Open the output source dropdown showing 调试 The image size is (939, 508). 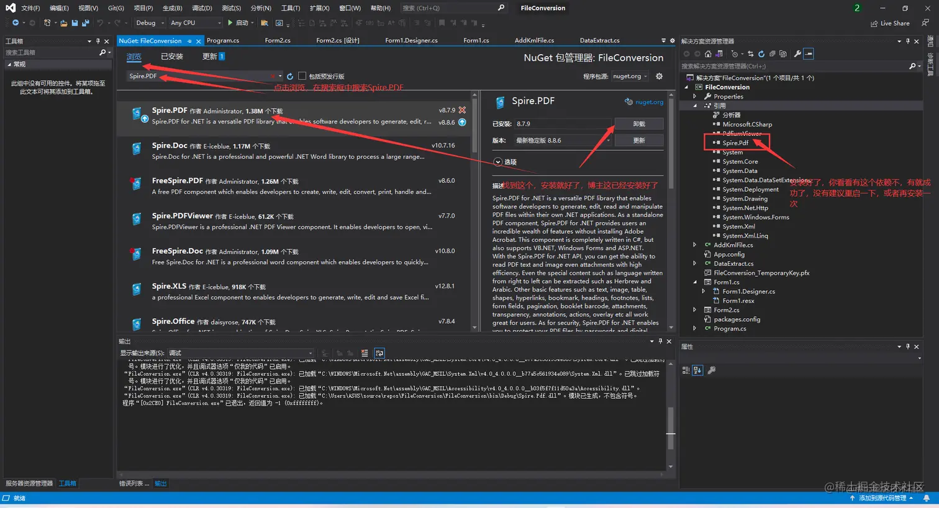click(241, 353)
